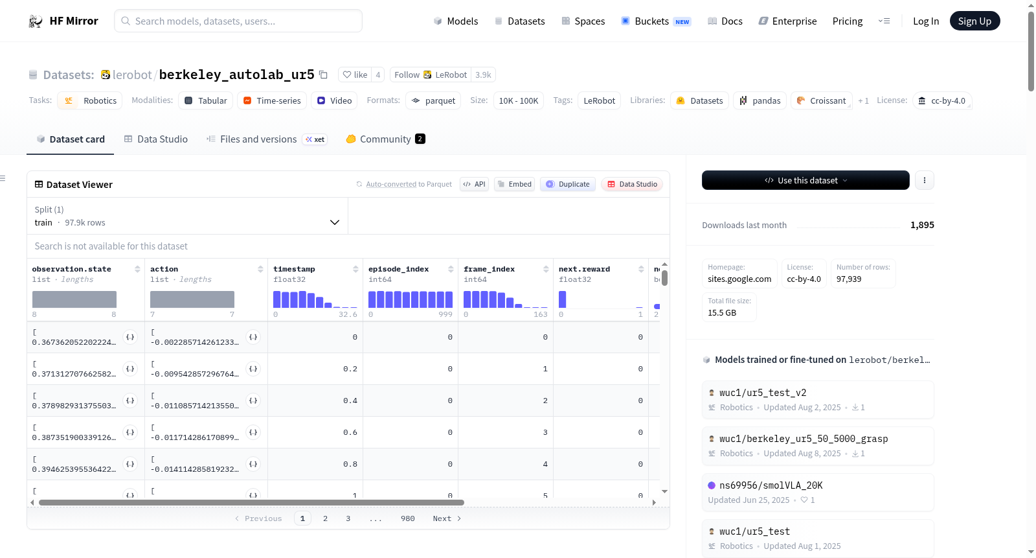
Task: Expand the Use this dataset menu
Action: (x=805, y=180)
